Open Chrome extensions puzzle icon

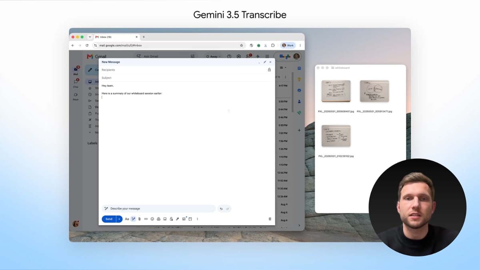[273, 46]
